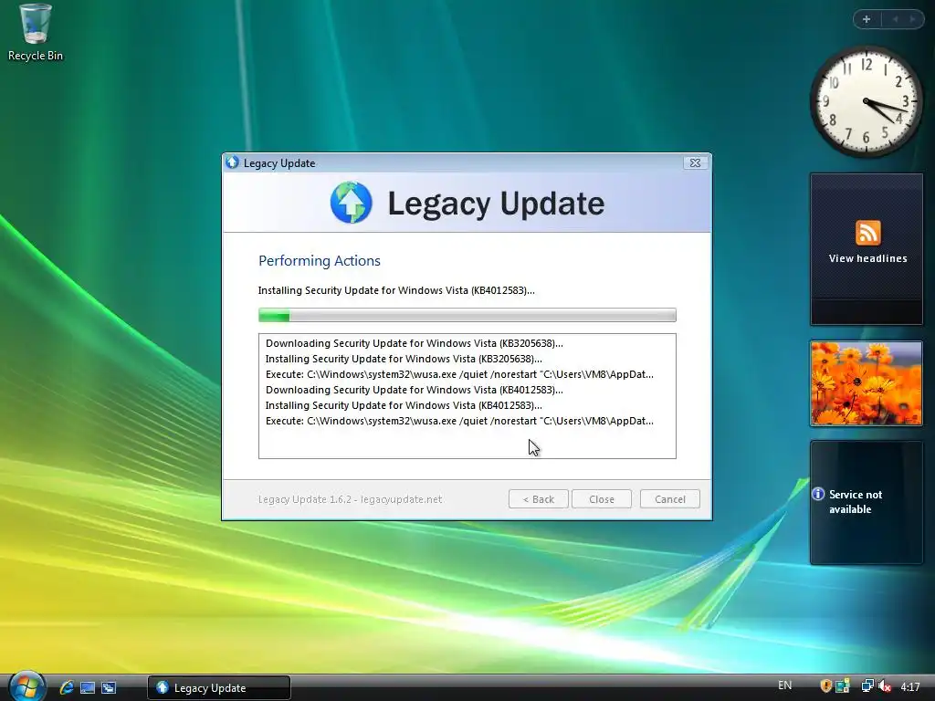
Task: Select log line 'Installing' KB4012583 in log box
Action: point(403,405)
